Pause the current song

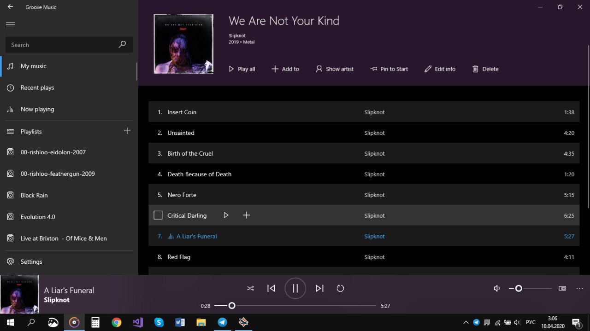295,288
